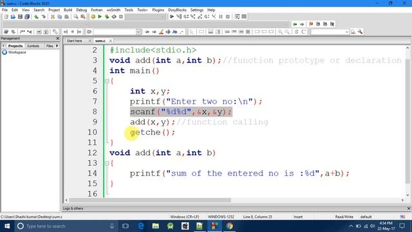Click the Rebuild icon
This screenshot has height=232, width=412.
pos(114,17)
